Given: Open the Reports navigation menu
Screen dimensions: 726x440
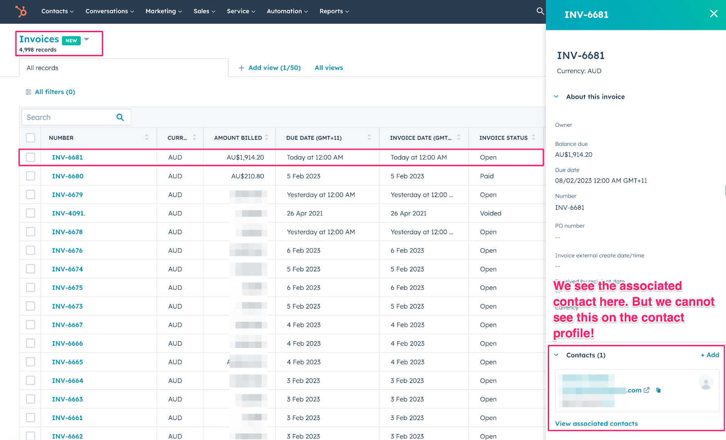Looking at the screenshot, I should click(x=334, y=11).
